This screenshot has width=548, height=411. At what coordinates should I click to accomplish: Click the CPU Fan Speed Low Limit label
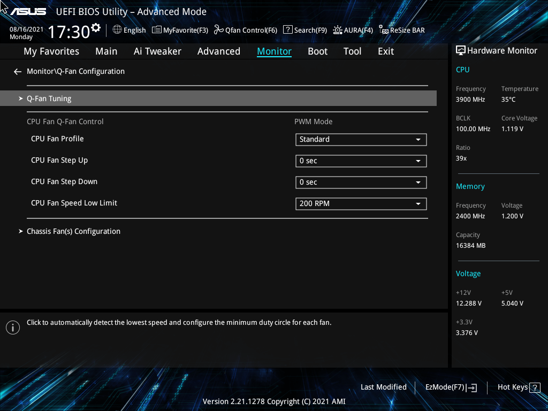74,203
